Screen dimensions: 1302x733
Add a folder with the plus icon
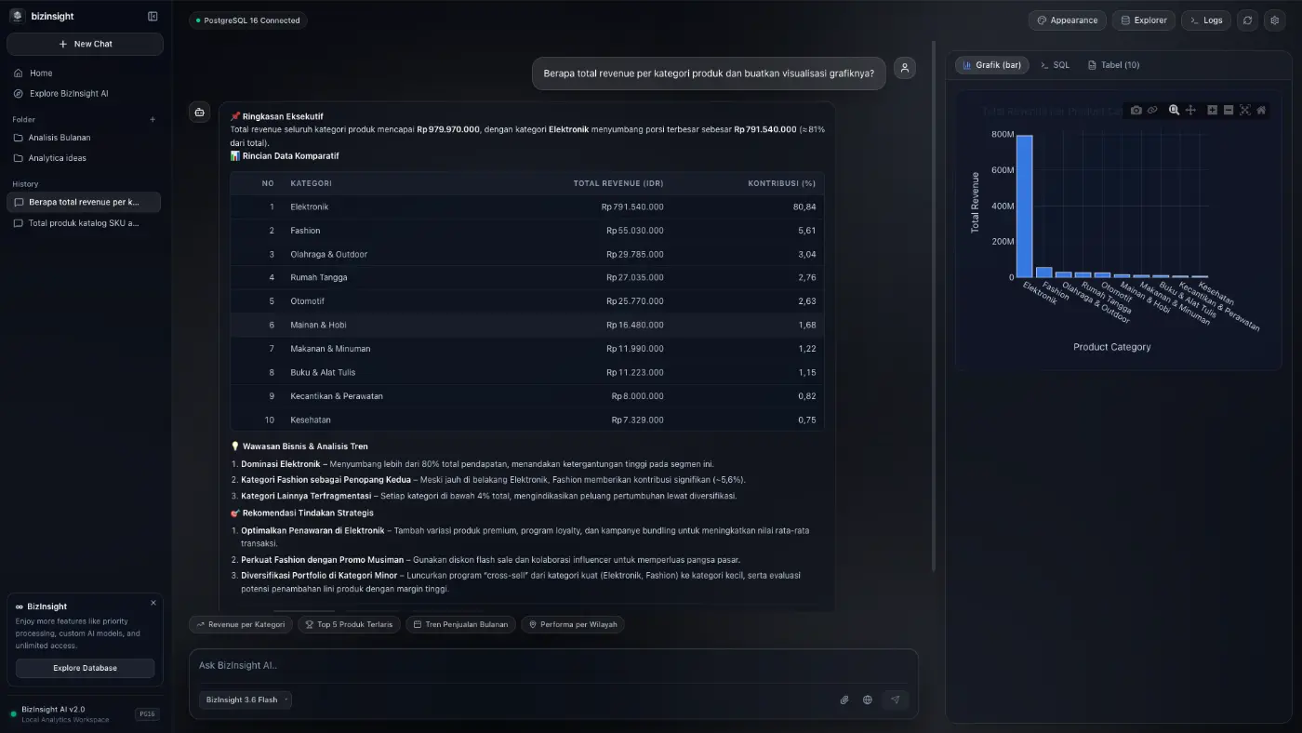click(153, 119)
